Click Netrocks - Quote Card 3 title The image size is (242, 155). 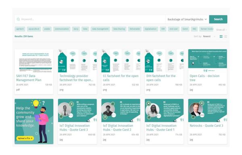(x=207, y=126)
